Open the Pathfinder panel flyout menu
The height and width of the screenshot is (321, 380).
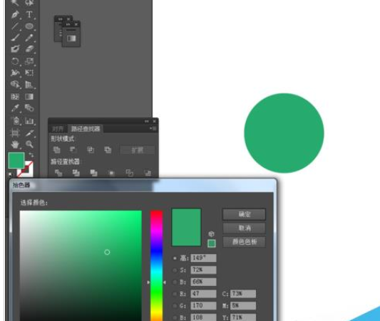coord(153,129)
